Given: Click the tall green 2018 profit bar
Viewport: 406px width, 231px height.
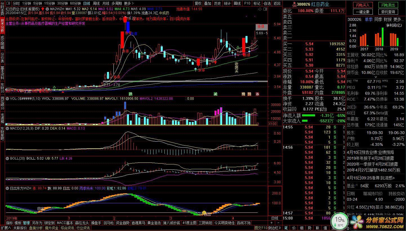Looking at the screenshot, I should 383,37.
